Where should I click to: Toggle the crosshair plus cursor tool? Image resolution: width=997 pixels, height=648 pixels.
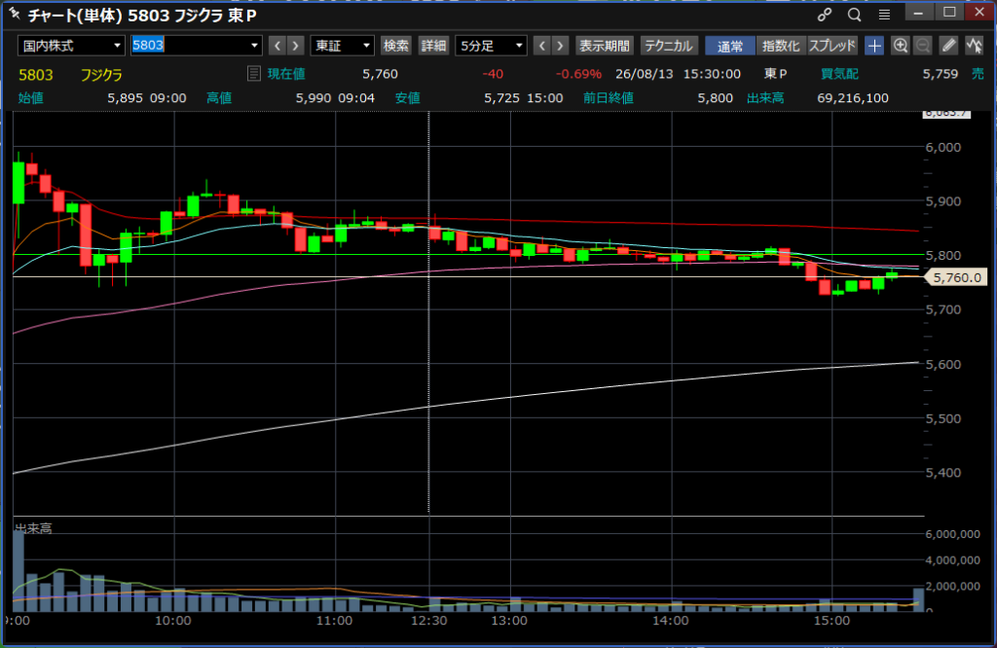pos(874,46)
